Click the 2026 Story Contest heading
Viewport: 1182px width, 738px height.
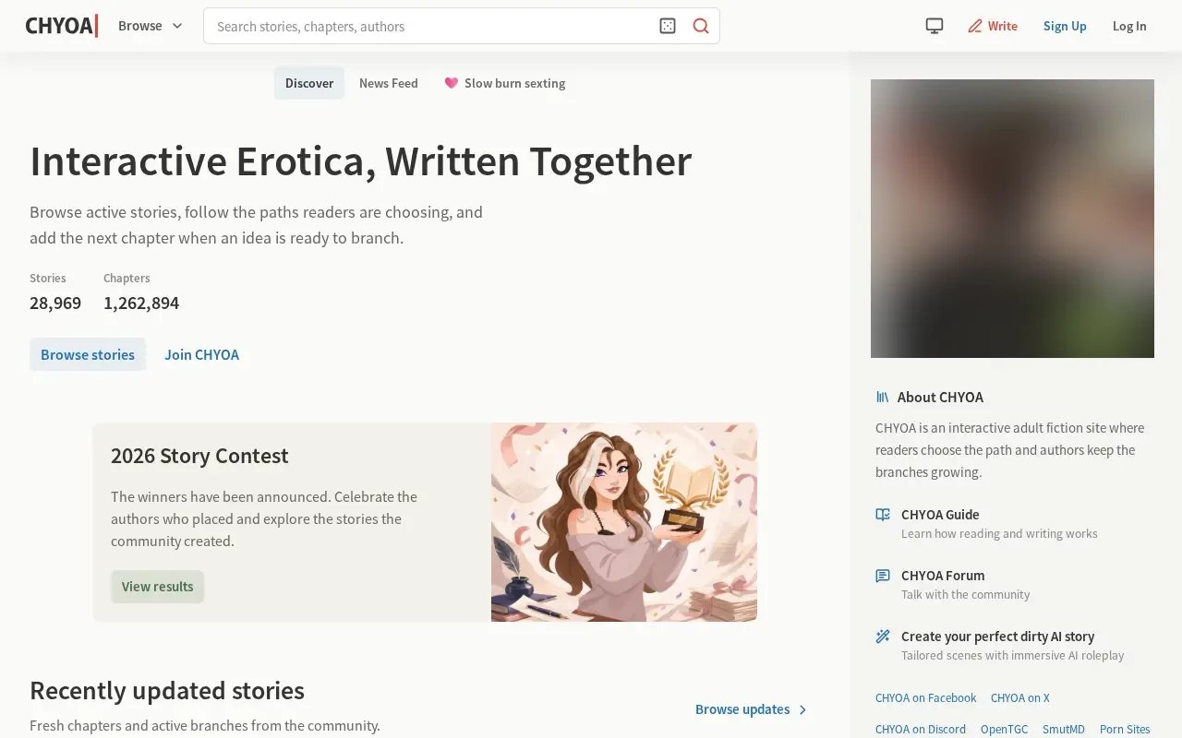(199, 456)
